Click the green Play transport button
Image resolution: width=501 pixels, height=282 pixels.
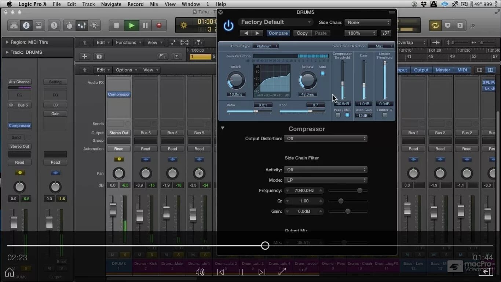pos(131,26)
